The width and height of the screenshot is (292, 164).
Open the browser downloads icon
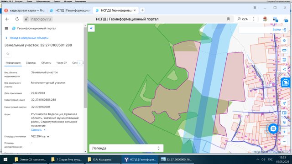pyautogui.click(x=286, y=19)
